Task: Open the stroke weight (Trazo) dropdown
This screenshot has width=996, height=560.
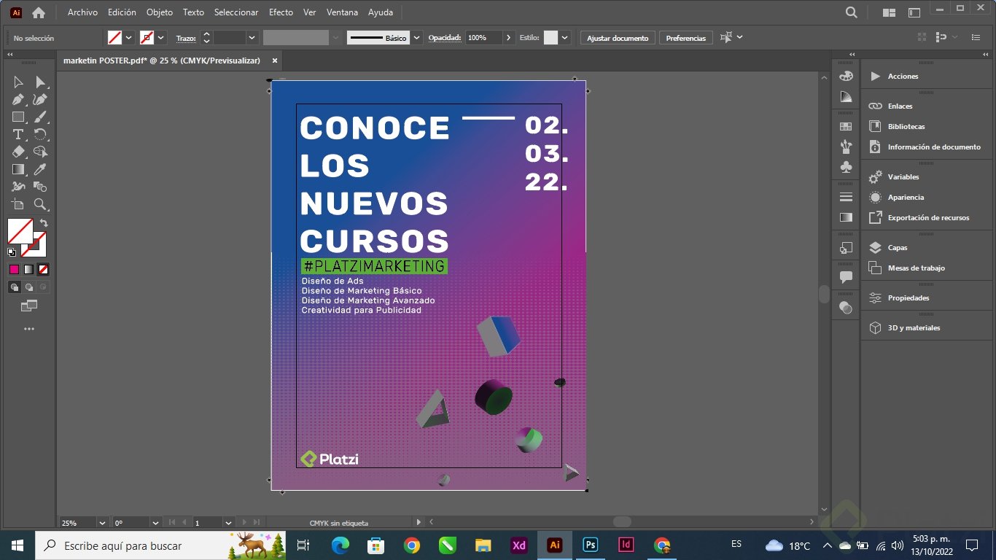Action: click(x=252, y=38)
